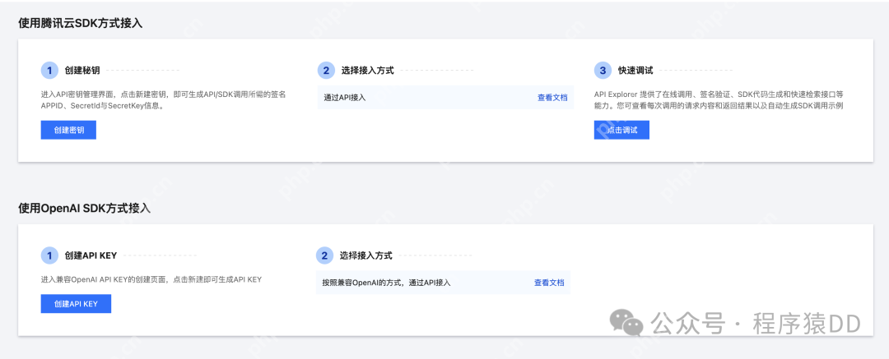Image resolution: width=889 pixels, height=359 pixels.
Task: Click the 按照兼容OpenAI的方式 row text
Action: pyautogui.click(x=386, y=283)
